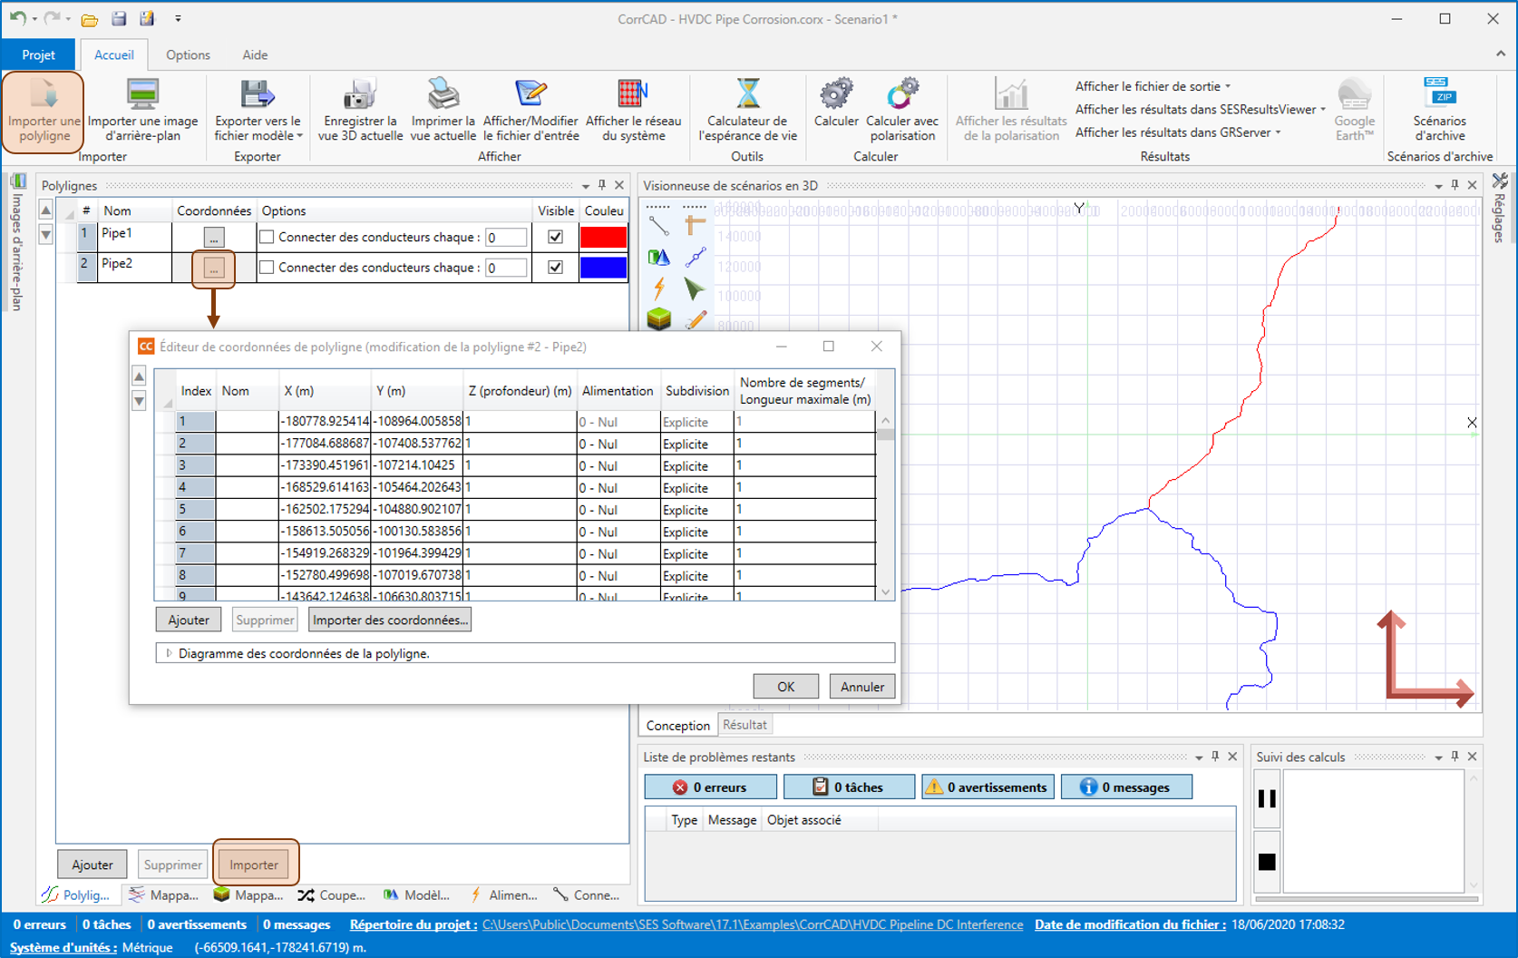Click the pause button in Suivi des calculs

(x=1267, y=798)
